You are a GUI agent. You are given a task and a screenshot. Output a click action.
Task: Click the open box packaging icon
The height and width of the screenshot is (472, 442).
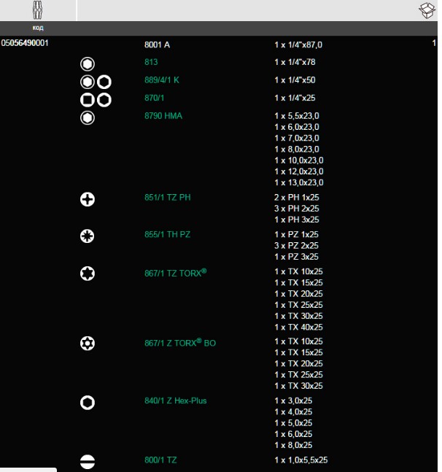427,10
